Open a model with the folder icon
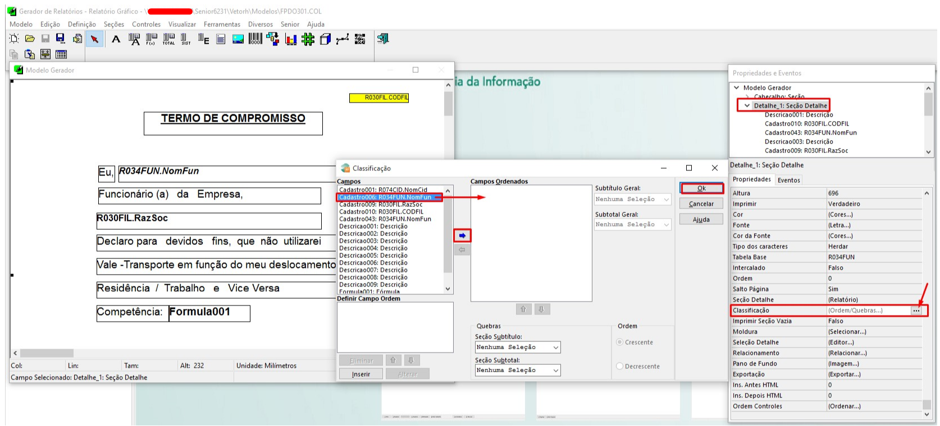Screen dimensions: 940x426 click(x=30, y=39)
